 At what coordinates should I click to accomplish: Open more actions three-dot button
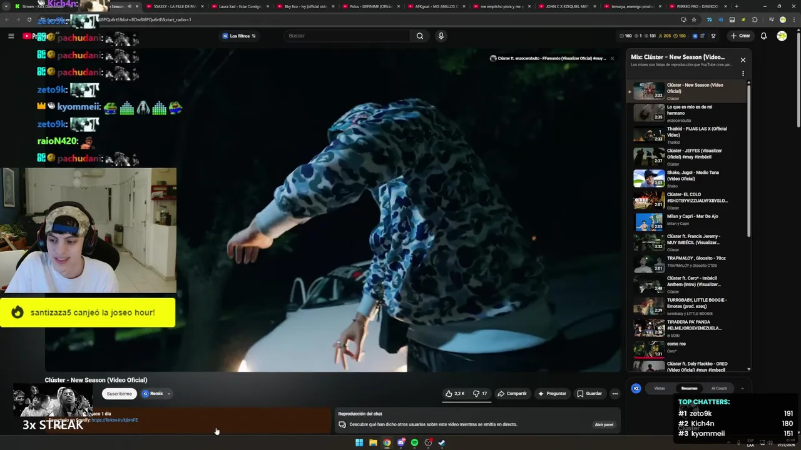point(615,394)
